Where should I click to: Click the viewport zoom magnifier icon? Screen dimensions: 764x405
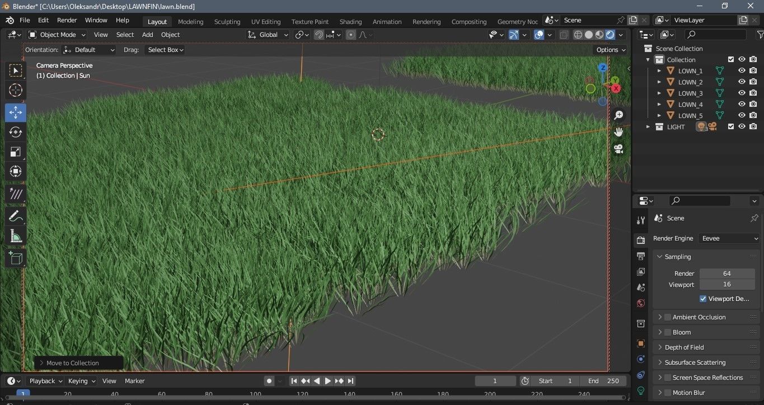618,115
